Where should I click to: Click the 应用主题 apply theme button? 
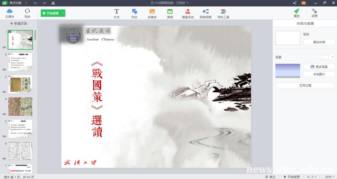tap(305, 85)
